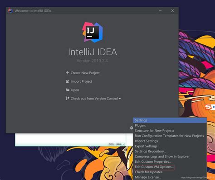This screenshot has width=215, height=180.
Task: Click the IntelliJ IDEA logo in center
Action: coord(93,32)
